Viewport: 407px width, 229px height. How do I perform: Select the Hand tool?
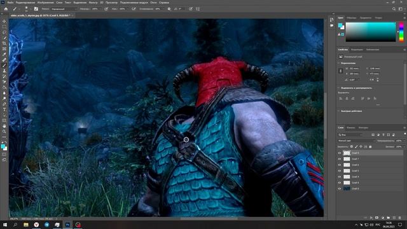[x=4, y=126]
